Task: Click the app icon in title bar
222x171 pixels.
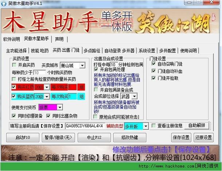Action: pos(4,3)
